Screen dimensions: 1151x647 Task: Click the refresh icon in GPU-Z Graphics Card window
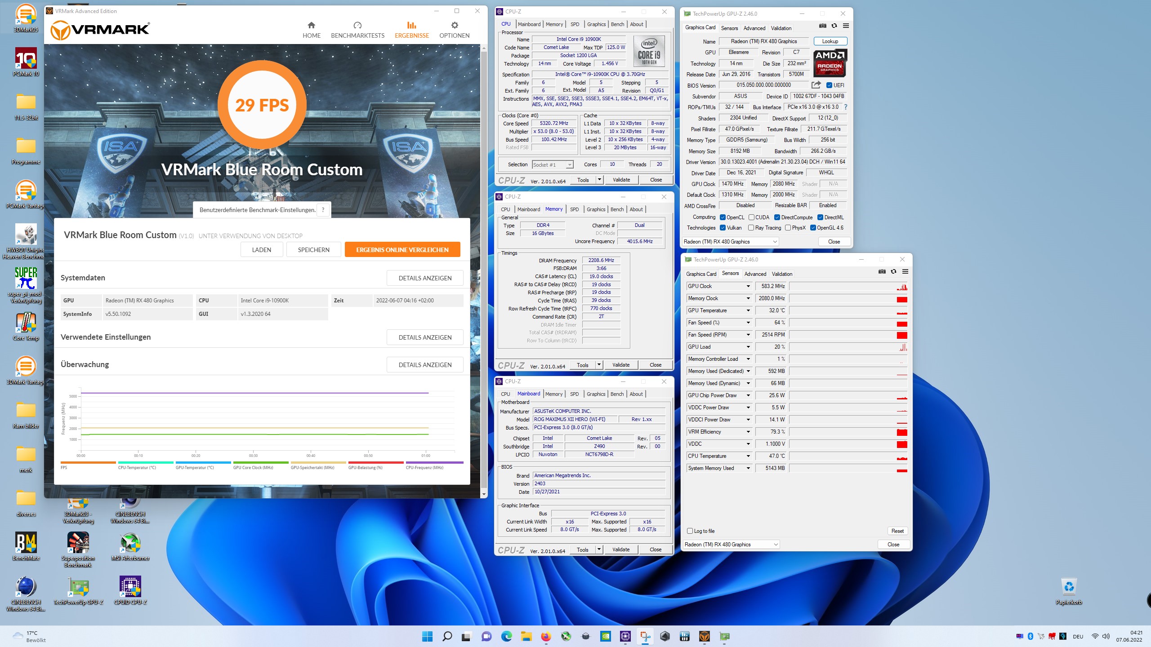tap(834, 26)
